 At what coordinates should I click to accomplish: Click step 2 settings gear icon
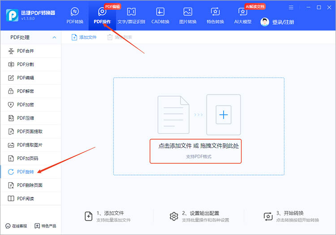point(174,216)
